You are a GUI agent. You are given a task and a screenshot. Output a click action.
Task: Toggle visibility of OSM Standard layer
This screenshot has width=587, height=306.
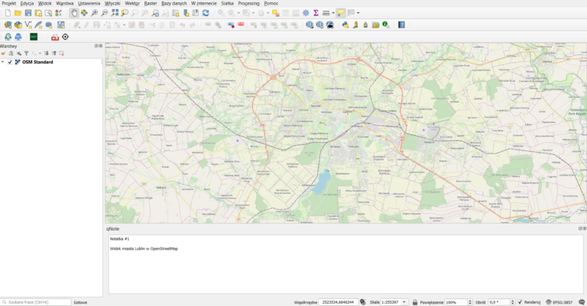click(10, 62)
